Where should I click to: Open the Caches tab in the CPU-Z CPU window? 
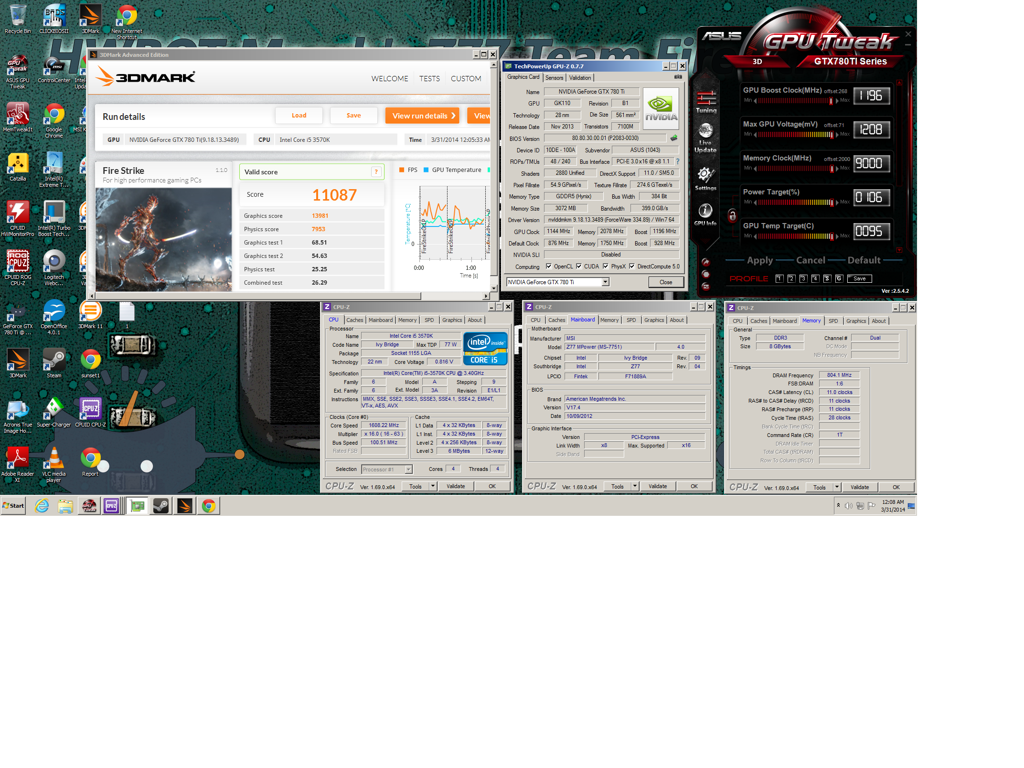coord(354,320)
